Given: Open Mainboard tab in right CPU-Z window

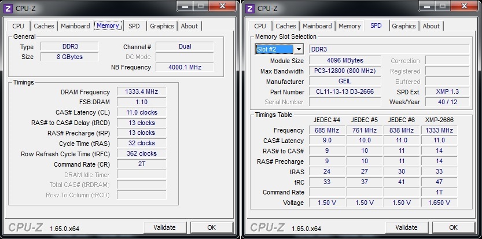Looking at the screenshot, I should pyautogui.click(x=317, y=26).
